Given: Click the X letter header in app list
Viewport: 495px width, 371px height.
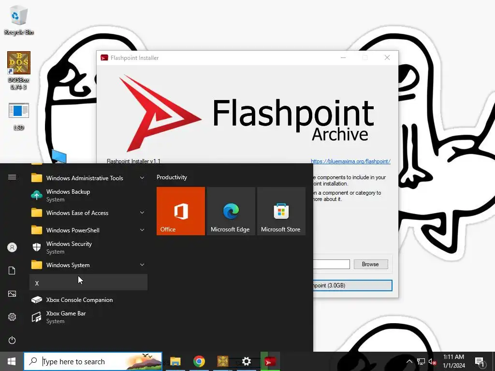Looking at the screenshot, I should coord(88,282).
